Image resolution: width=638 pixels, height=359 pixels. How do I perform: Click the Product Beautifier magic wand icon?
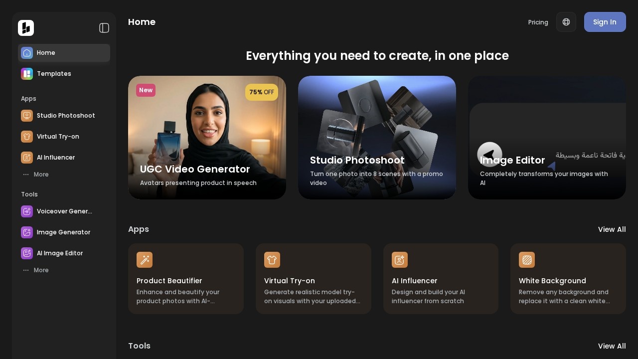tap(145, 260)
